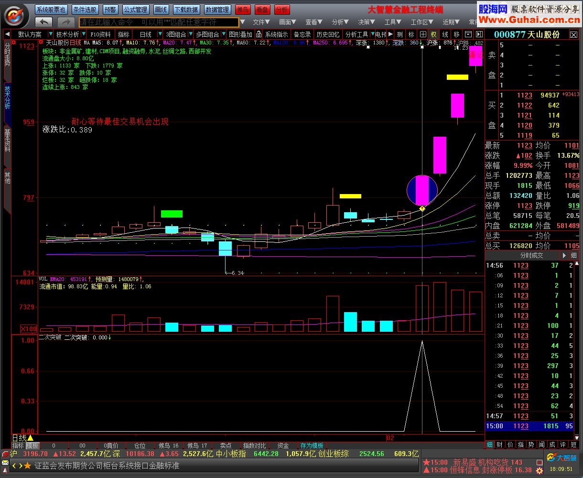Click the red 候鸟 button
Screen dimensions: 583x478
[243, 10]
